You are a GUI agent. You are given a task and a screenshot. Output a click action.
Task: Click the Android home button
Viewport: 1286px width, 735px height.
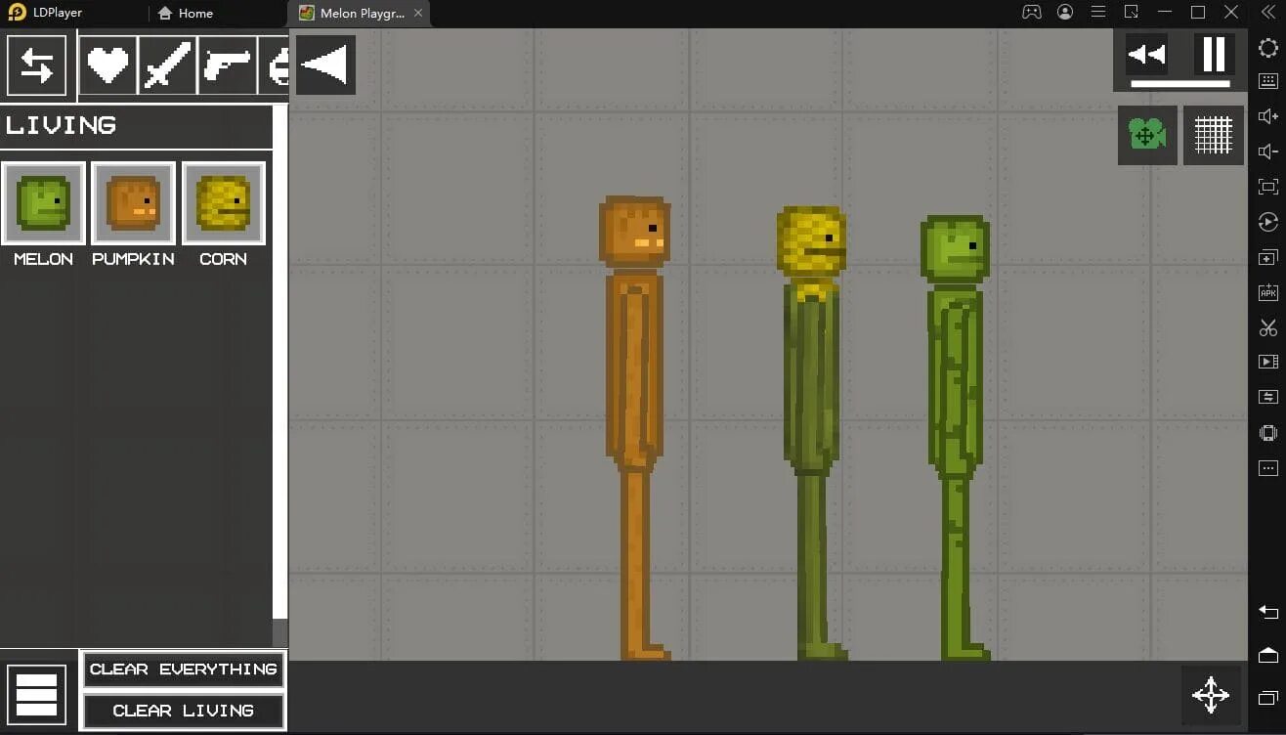coord(1267,655)
